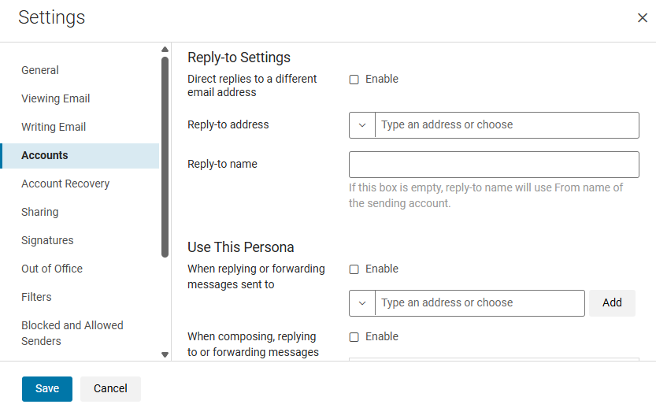656x408 pixels.
Task: Close the Settings dialog with X icon
Action: pos(642,18)
